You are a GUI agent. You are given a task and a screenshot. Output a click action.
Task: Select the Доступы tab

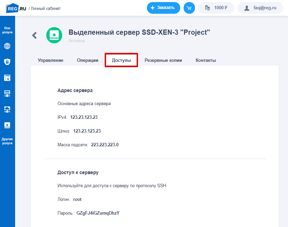[x=121, y=60]
